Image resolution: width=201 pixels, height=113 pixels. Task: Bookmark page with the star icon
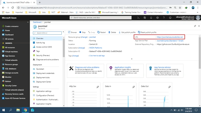click(x=180, y=8)
